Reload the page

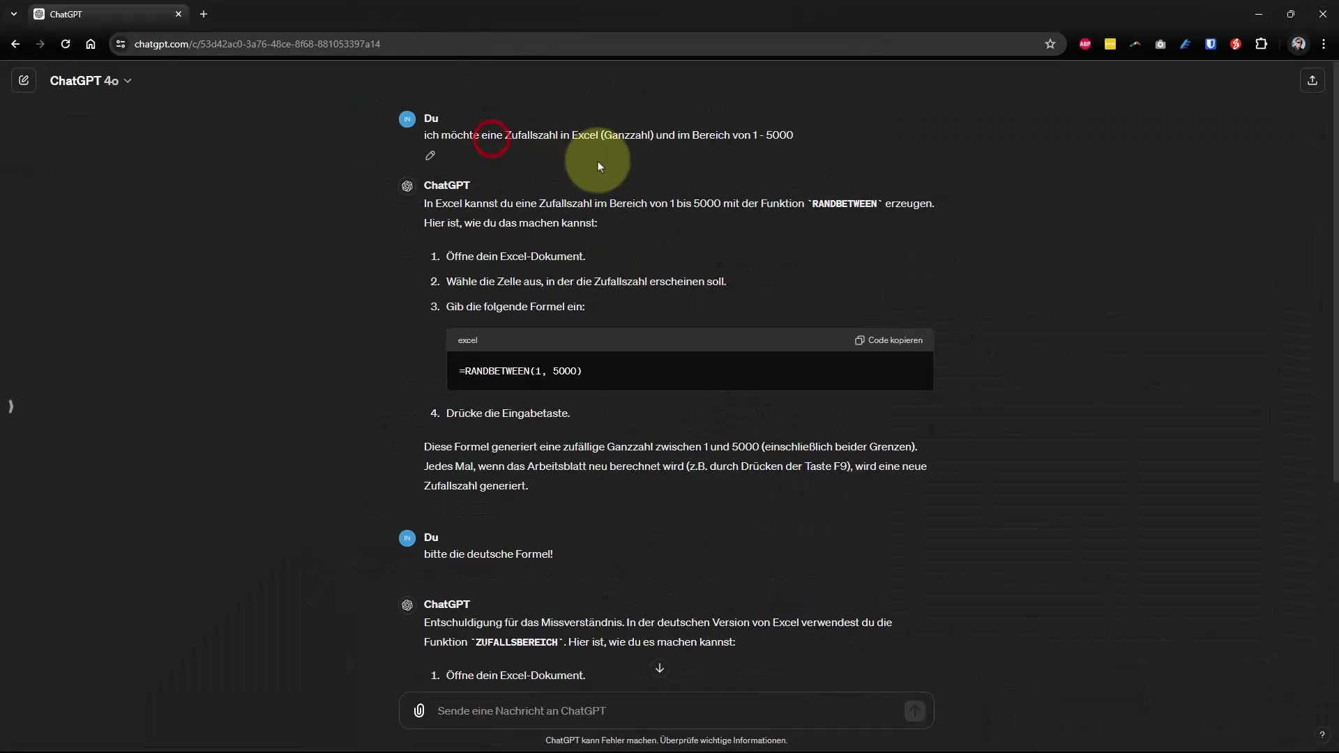point(66,44)
